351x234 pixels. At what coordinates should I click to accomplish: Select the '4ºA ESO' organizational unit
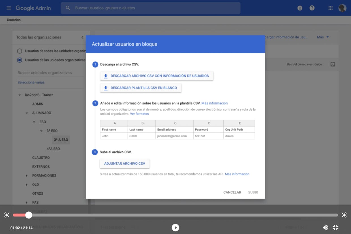53,149
